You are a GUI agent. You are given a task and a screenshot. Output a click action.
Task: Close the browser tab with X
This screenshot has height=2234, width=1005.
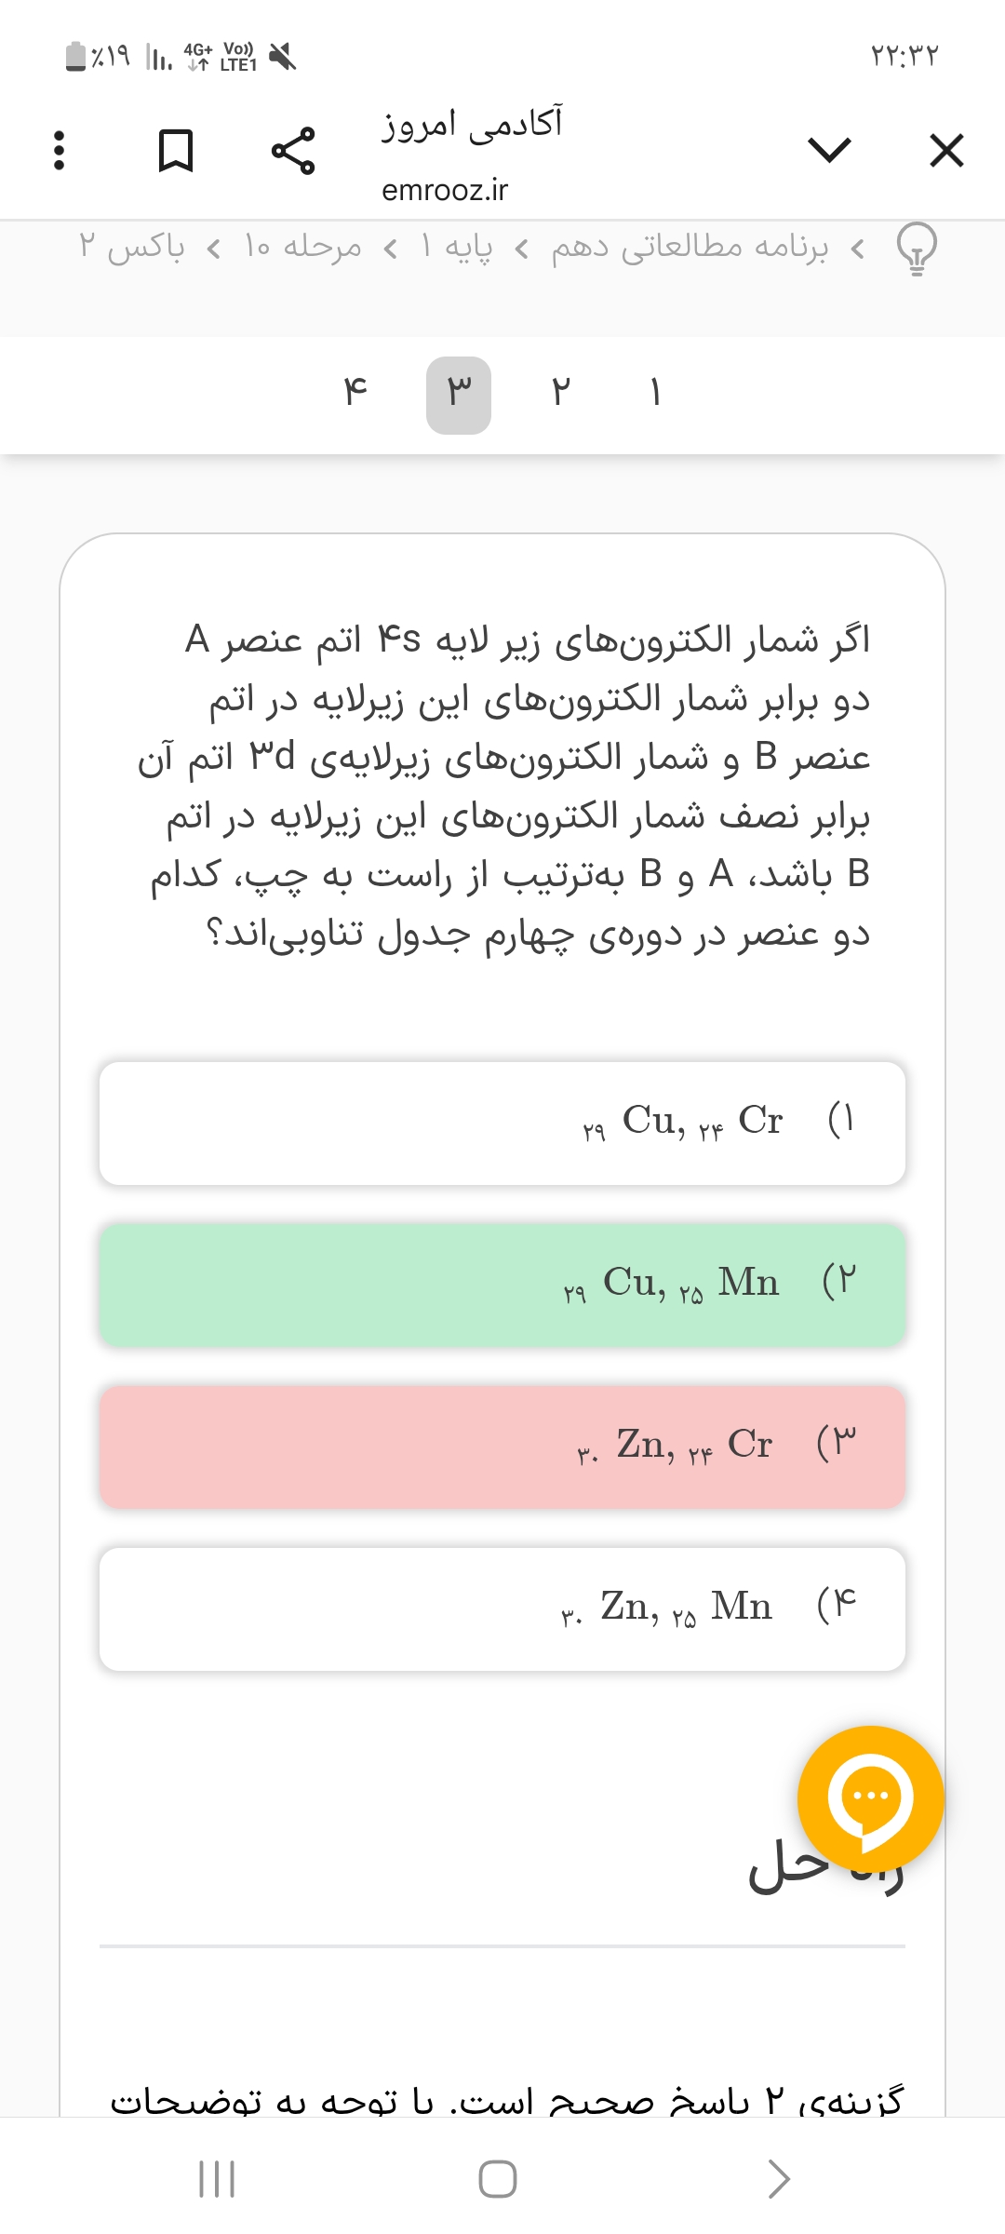946,151
